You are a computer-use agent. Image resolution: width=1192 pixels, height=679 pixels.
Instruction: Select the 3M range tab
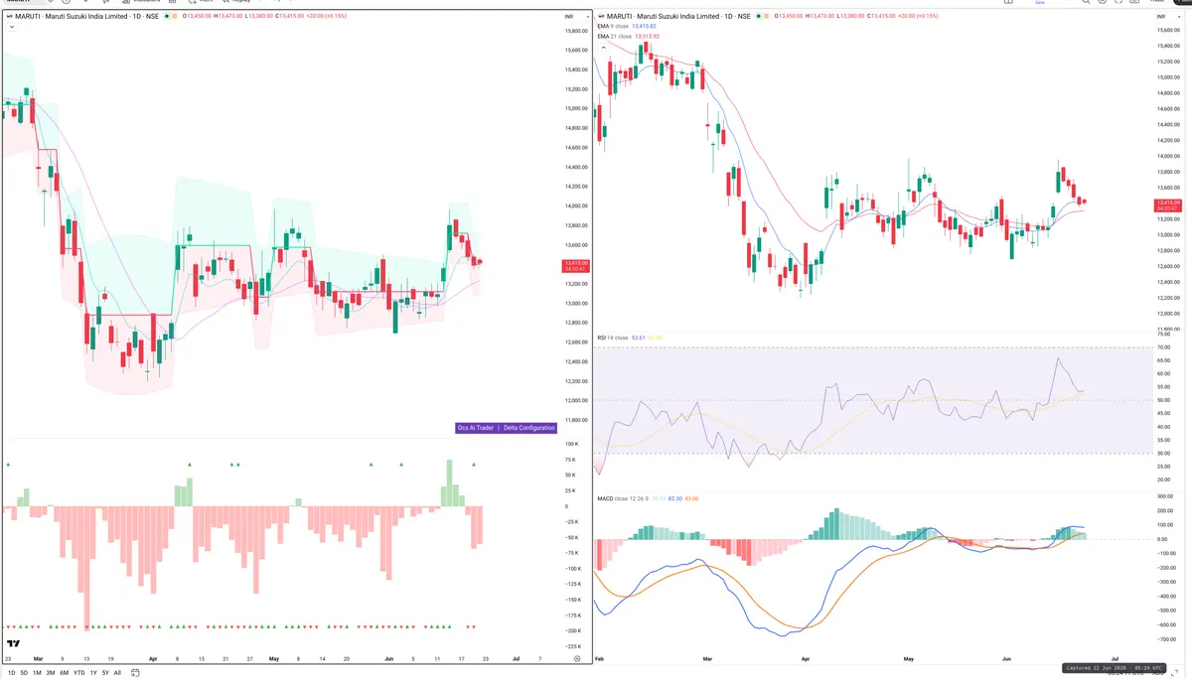(x=51, y=673)
